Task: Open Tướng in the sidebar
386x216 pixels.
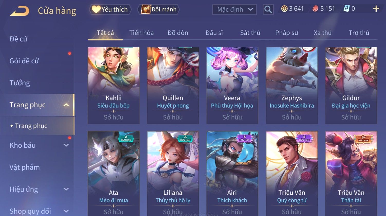Action: coord(20,83)
